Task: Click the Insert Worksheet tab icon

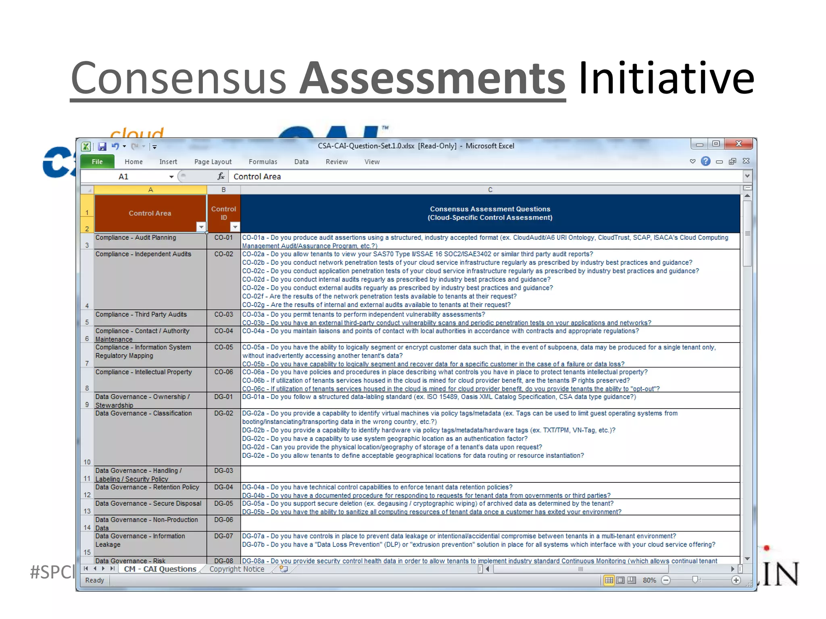Action: coord(284,569)
